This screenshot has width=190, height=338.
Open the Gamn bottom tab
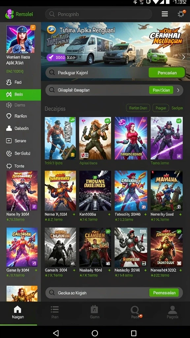pyautogui.click(x=94, y=312)
